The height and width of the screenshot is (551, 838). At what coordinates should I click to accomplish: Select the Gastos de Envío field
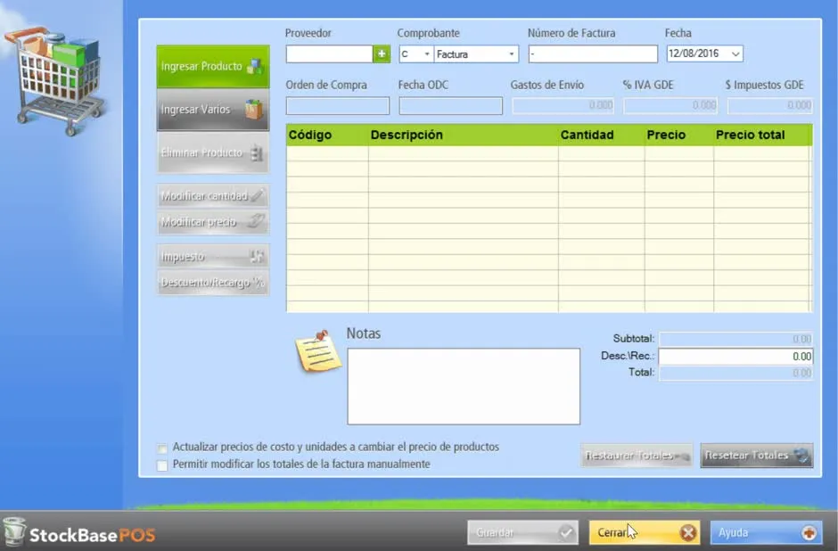pos(563,106)
